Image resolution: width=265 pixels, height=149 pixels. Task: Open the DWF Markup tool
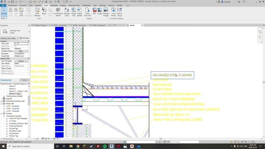click(37, 12)
